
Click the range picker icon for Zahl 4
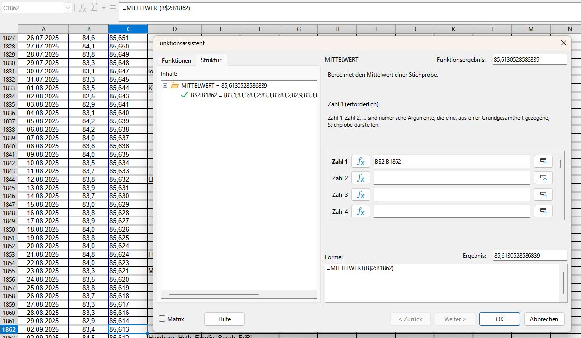pos(543,211)
